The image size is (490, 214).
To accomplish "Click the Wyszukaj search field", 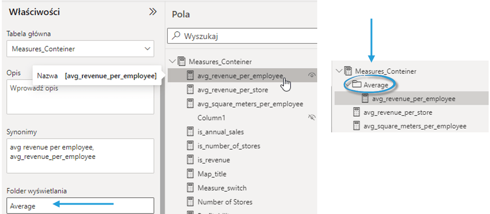I will (x=247, y=36).
